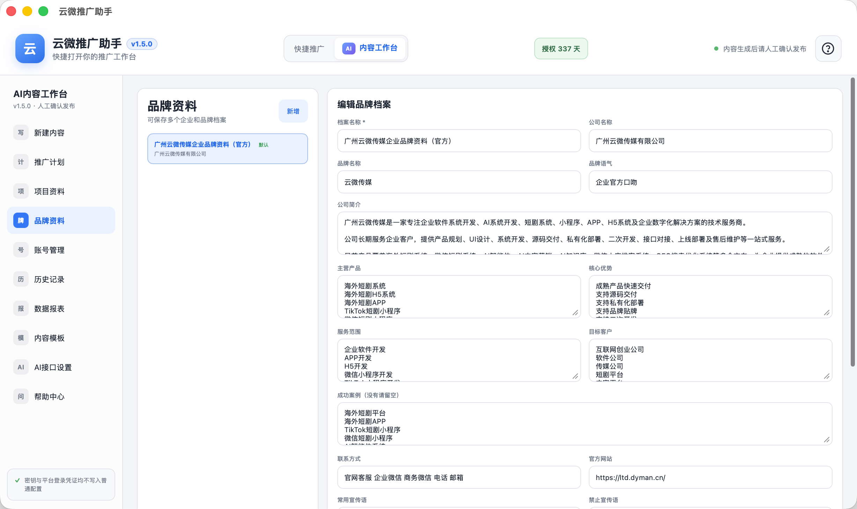Click the 品牌名称 input field
The width and height of the screenshot is (857, 509).
point(459,182)
